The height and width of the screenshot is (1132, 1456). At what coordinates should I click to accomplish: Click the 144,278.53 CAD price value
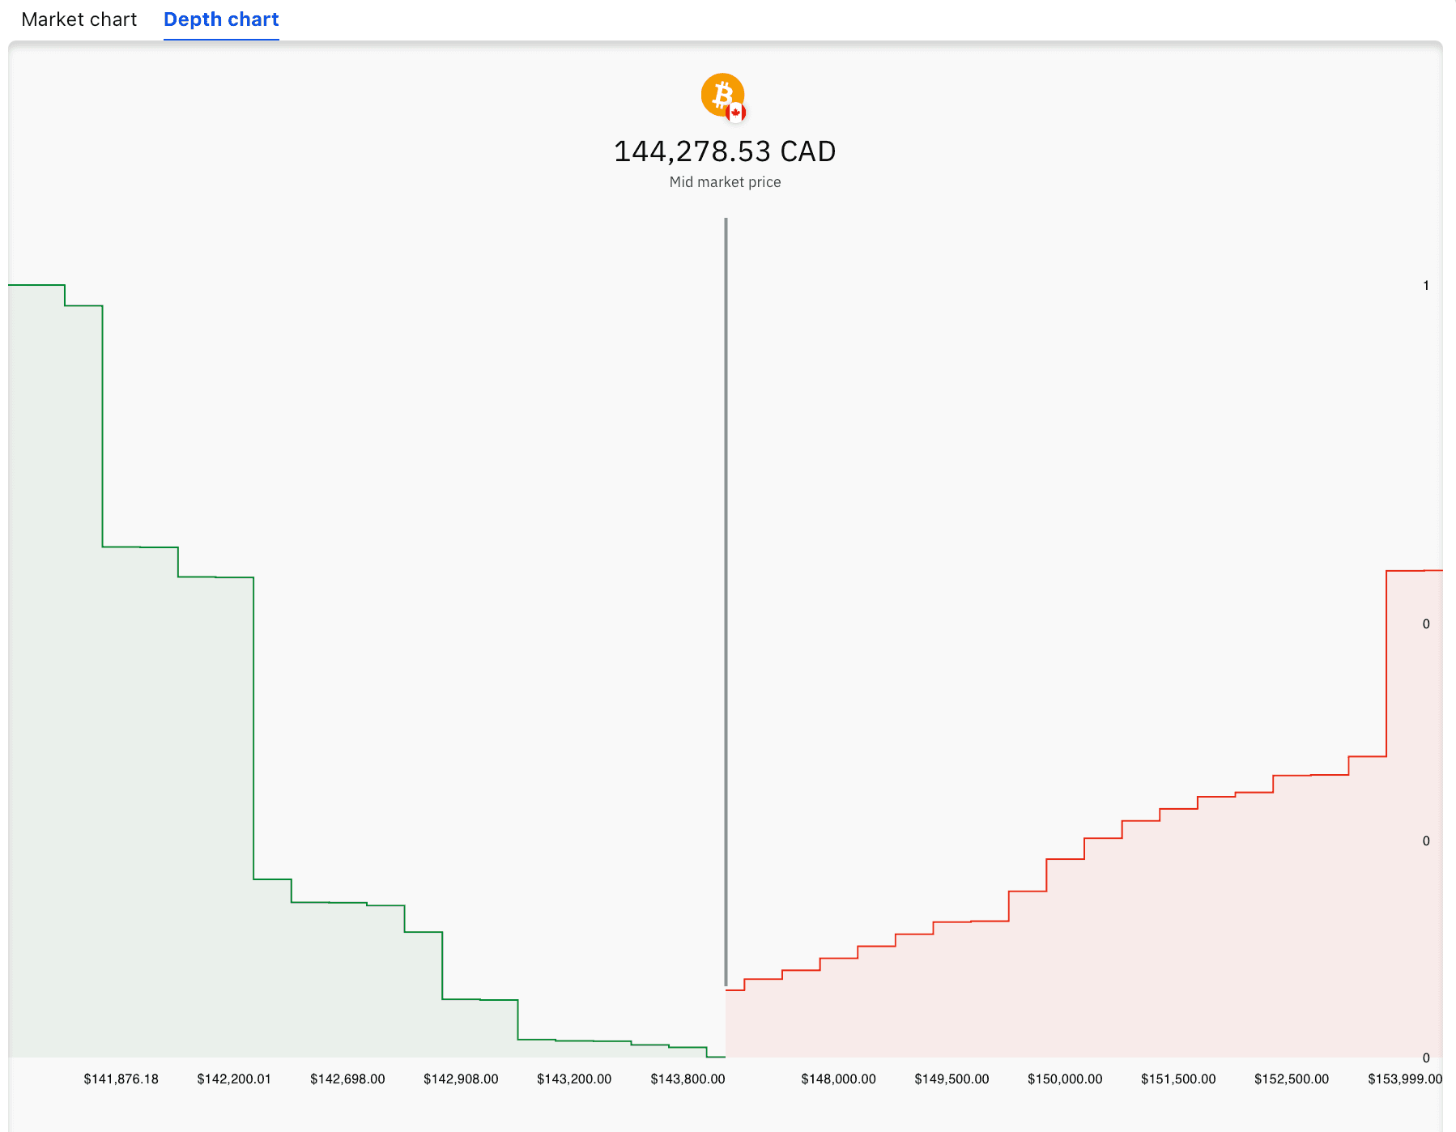pos(725,151)
